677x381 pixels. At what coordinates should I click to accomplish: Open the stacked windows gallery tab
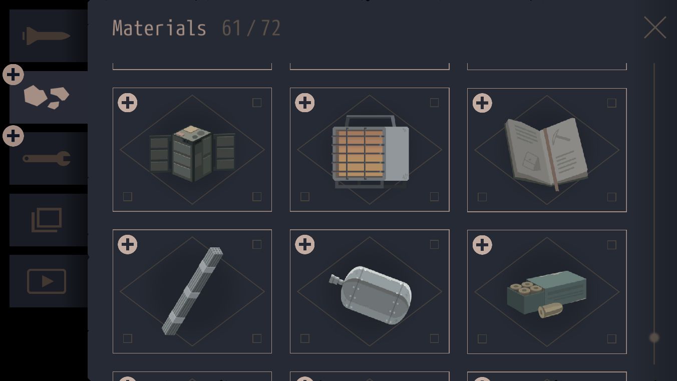point(48,220)
